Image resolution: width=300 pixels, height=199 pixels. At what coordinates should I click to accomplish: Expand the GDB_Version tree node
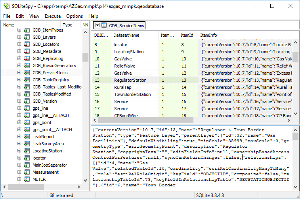[19, 101]
